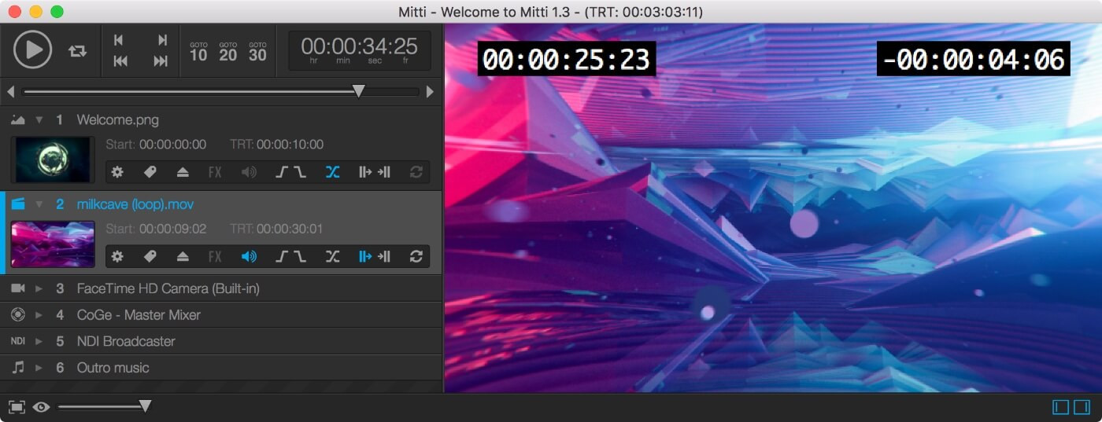The image size is (1102, 422).
Task: Mute audio with milkcave cue's blue speaker icon
Action: [x=249, y=256]
